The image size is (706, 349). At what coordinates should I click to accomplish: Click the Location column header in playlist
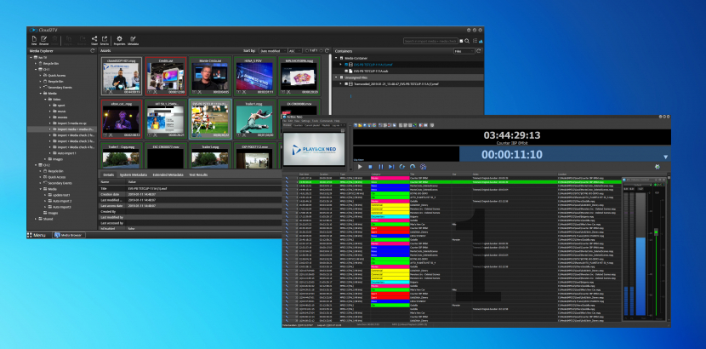tap(589, 174)
